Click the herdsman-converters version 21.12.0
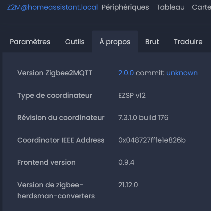The width and height of the screenshot is (211, 211). (128, 185)
